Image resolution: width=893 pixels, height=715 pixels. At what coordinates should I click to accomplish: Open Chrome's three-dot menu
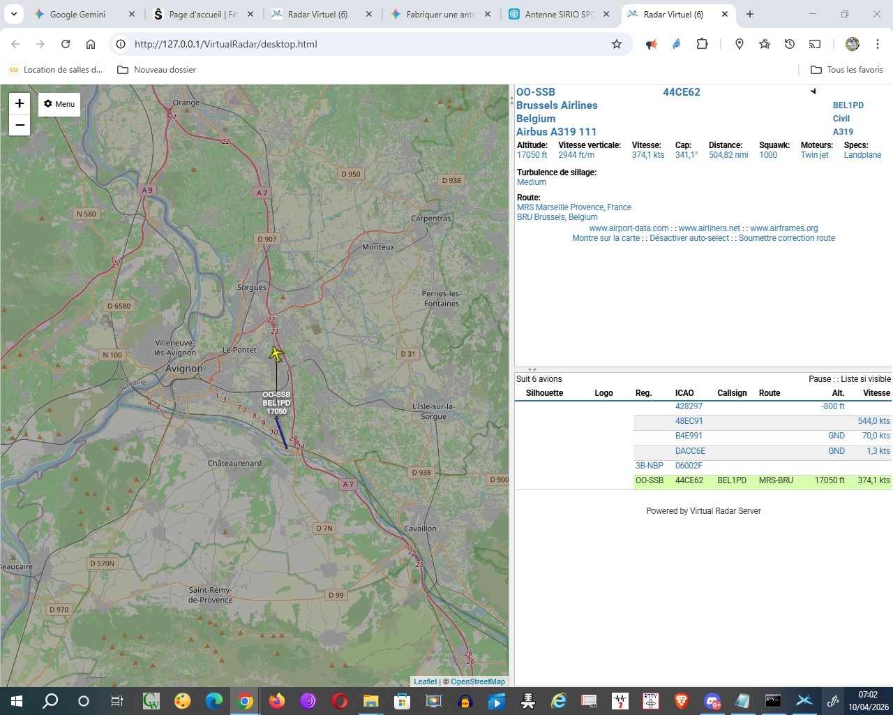[x=877, y=44]
